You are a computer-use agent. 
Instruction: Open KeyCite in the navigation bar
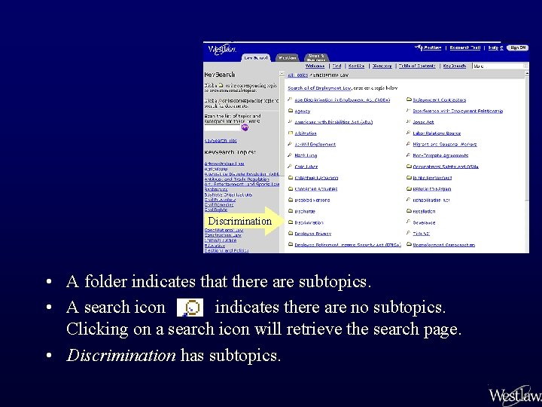pos(356,66)
